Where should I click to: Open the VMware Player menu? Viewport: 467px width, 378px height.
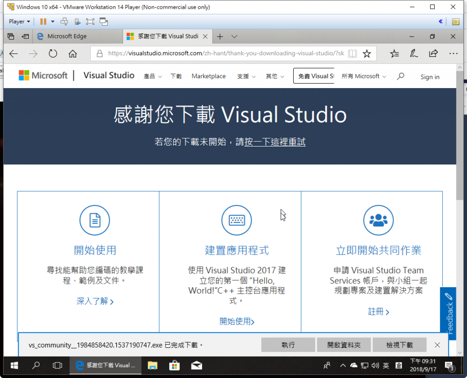19,21
